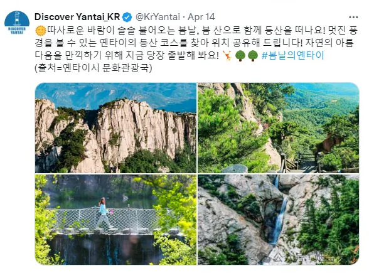Open the Apr 14 timestamp link
Viewport: 369px width, 273px height.
coord(201,17)
